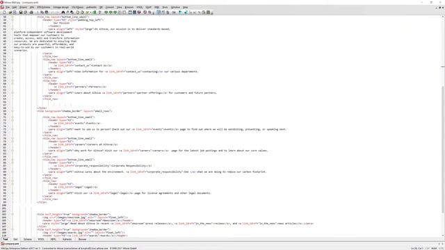Switch to Authentic view tab
445x250 pixels.
[67, 239]
